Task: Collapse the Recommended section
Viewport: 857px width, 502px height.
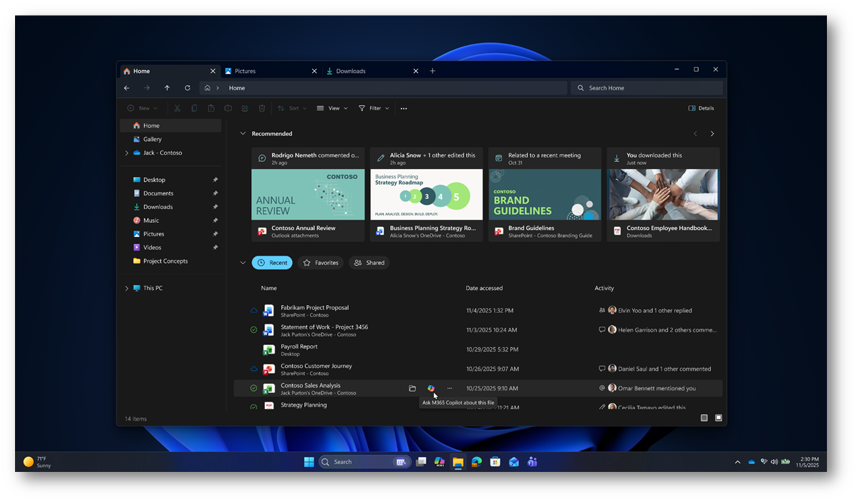Action: (243, 134)
